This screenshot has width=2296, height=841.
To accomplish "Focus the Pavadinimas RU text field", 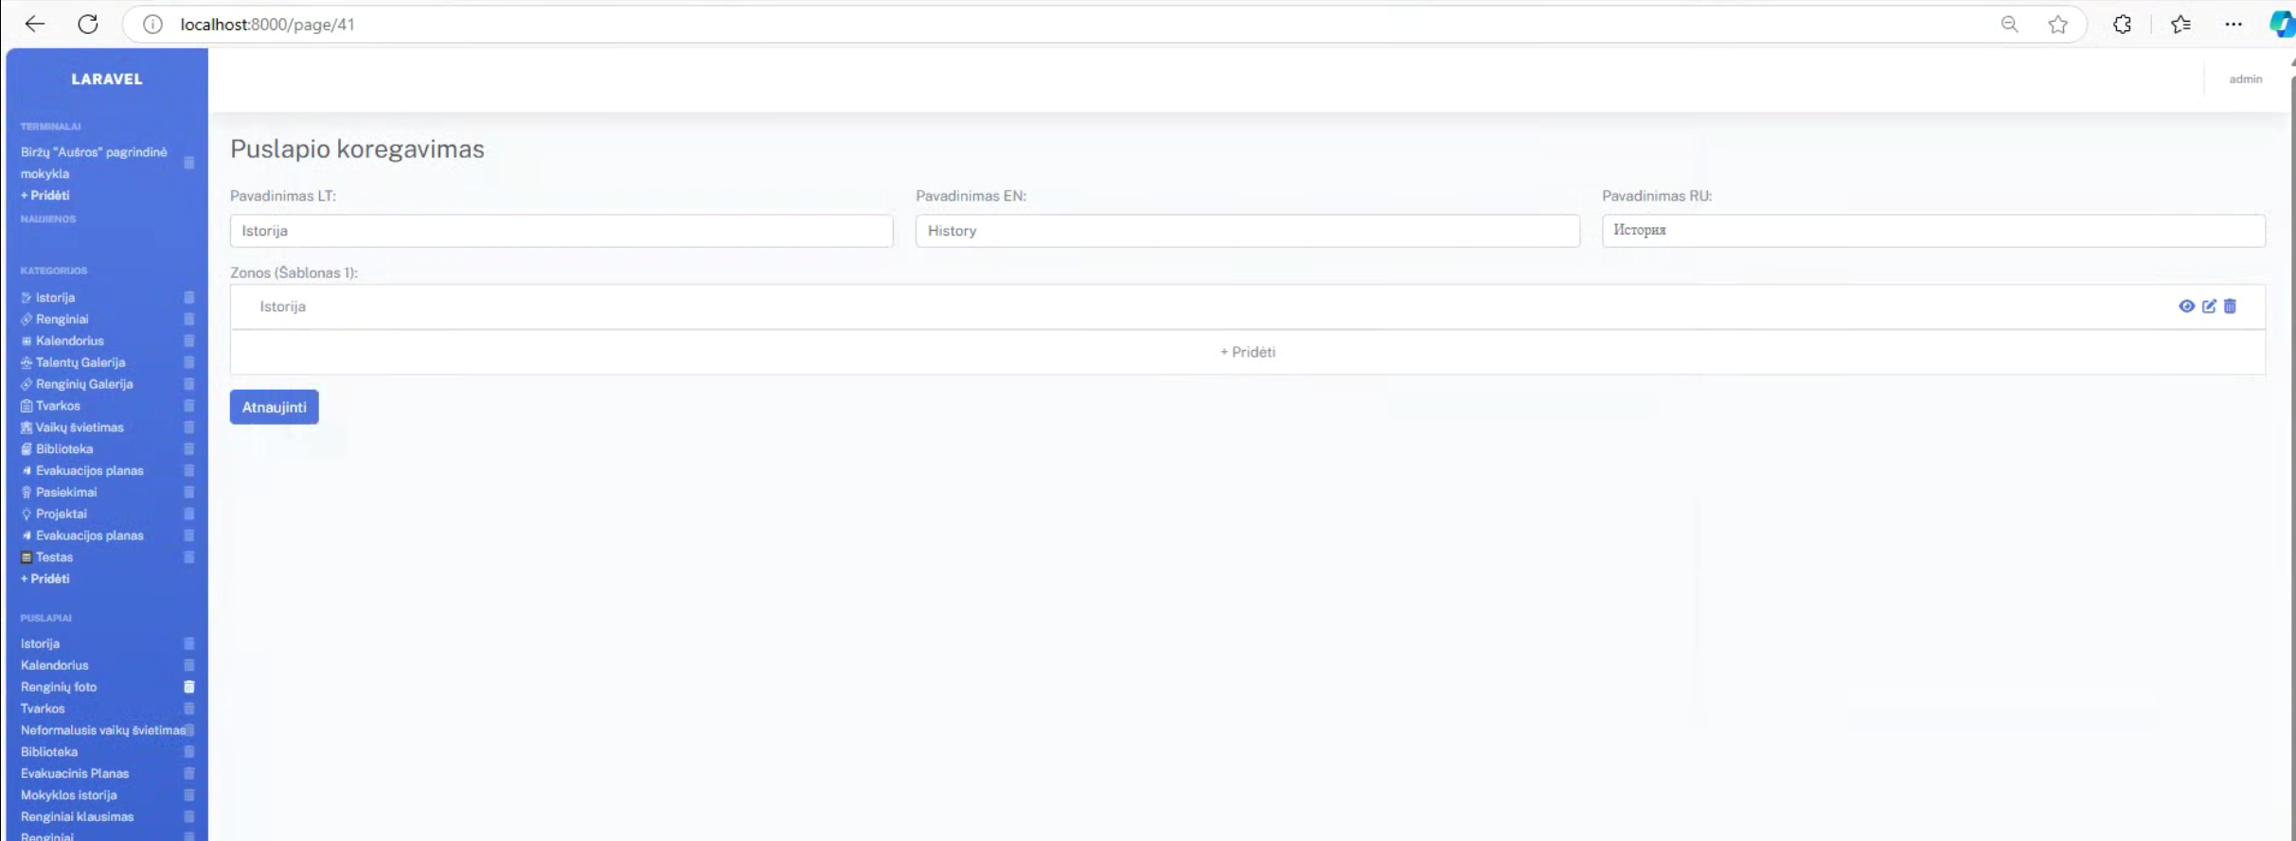I will pyautogui.click(x=1932, y=231).
